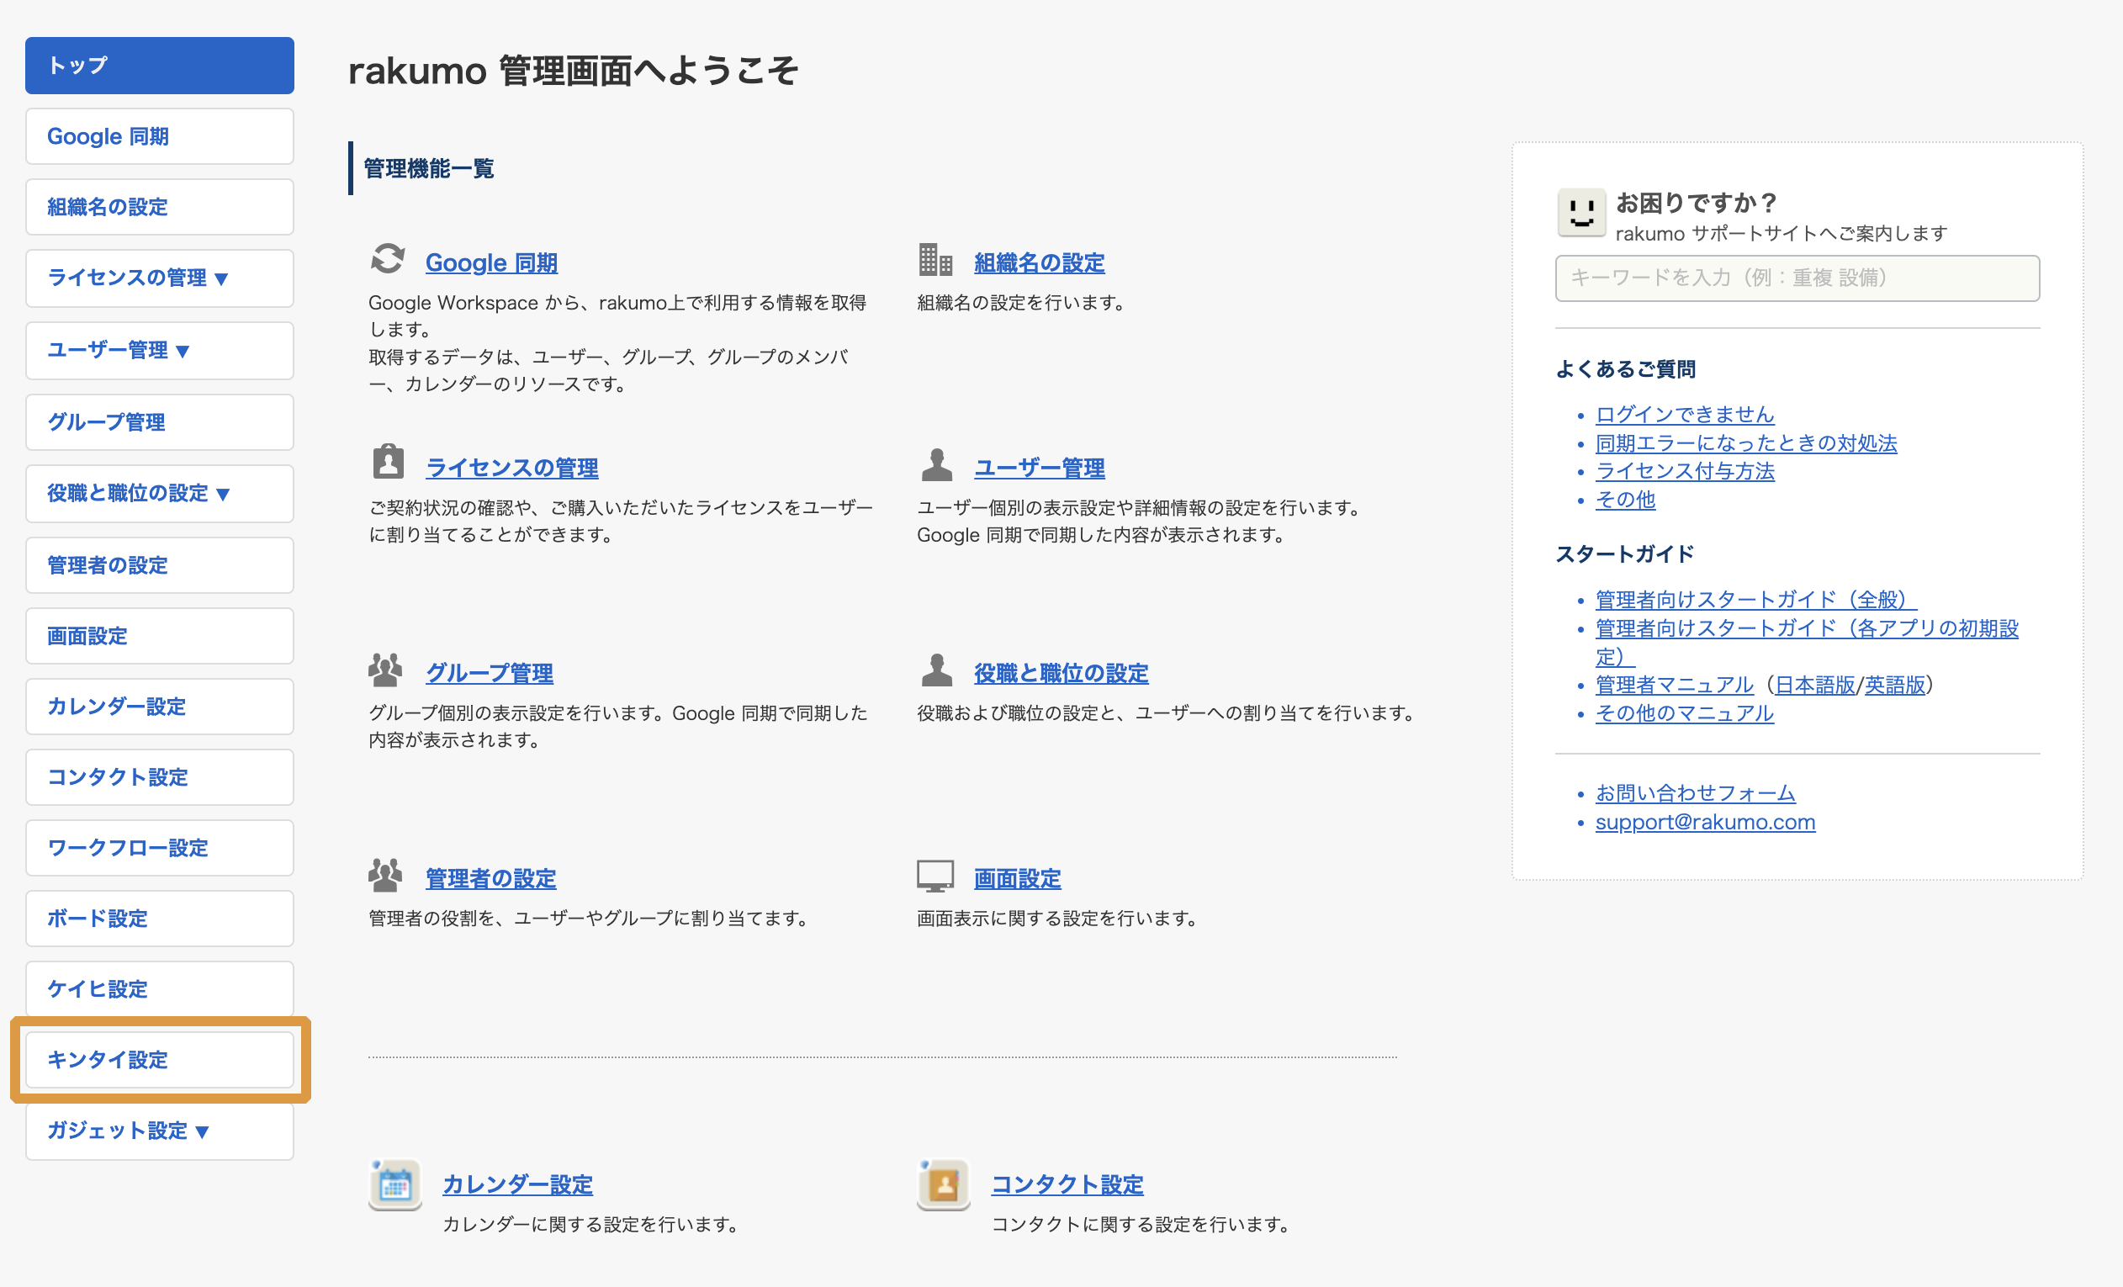Select トップ in the sidebar
Image resolution: width=2123 pixels, height=1287 pixels.
coord(160,66)
